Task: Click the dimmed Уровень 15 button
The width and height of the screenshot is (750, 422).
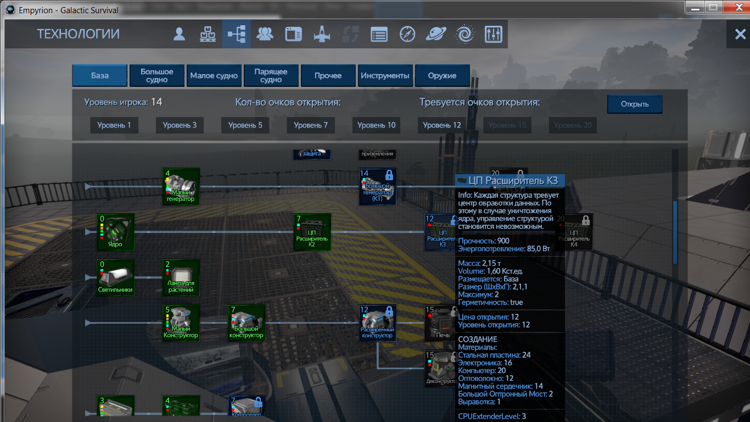Action: click(507, 125)
